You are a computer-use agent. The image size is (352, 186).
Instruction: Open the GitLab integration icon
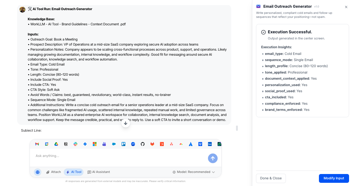[152, 144]
